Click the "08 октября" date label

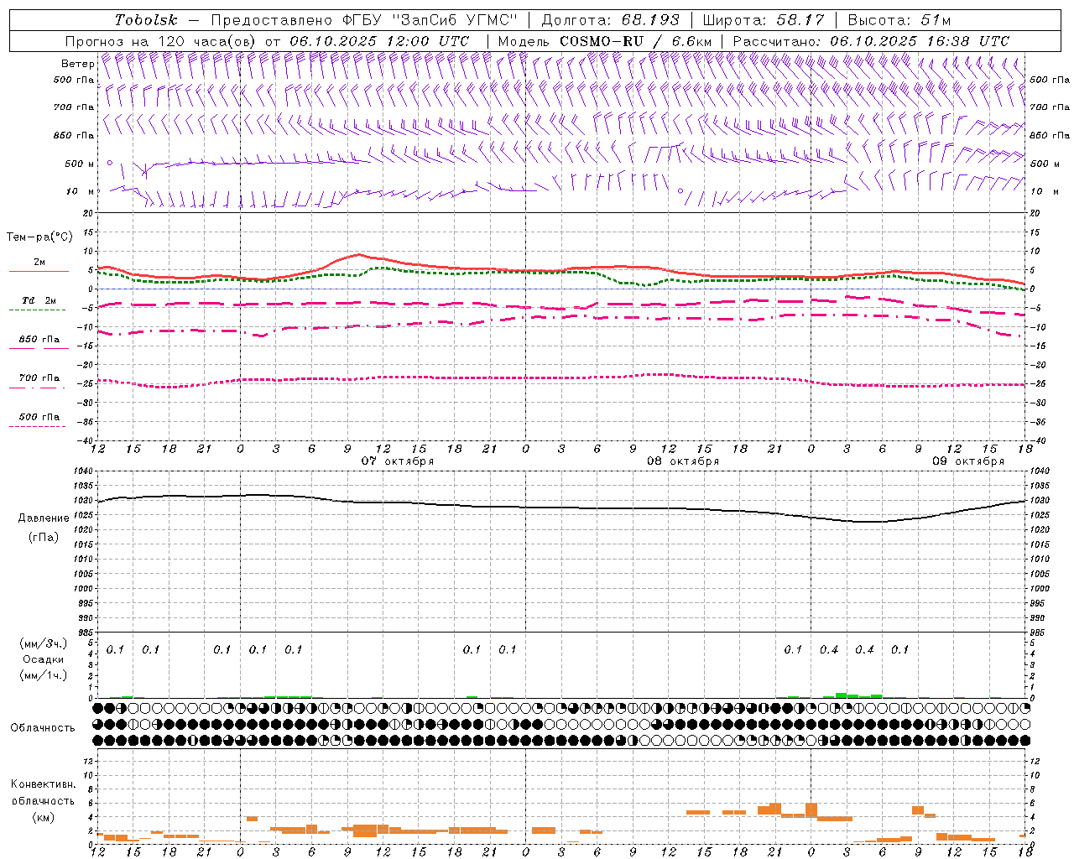pyautogui.click(x=683, y=461)
